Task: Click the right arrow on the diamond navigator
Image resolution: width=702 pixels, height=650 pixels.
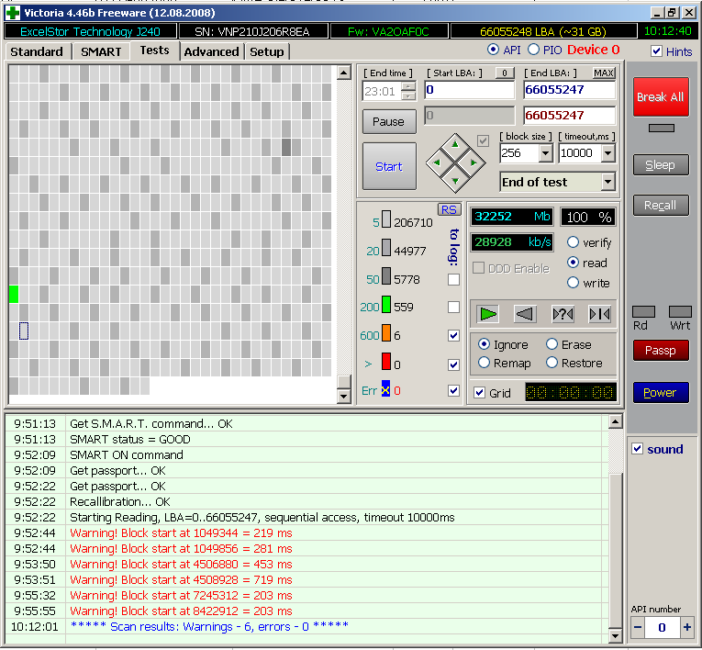Action: (474, 163)
